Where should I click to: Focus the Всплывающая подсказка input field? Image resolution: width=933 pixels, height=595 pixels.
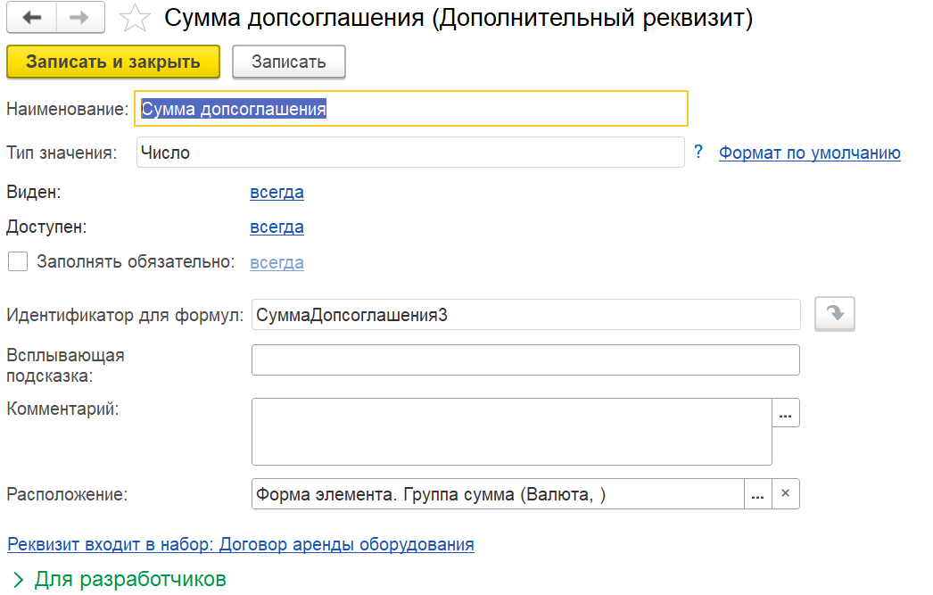(x=525, y=360)
